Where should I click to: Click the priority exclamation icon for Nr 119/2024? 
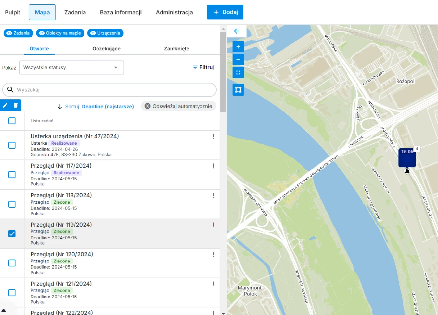213,225
